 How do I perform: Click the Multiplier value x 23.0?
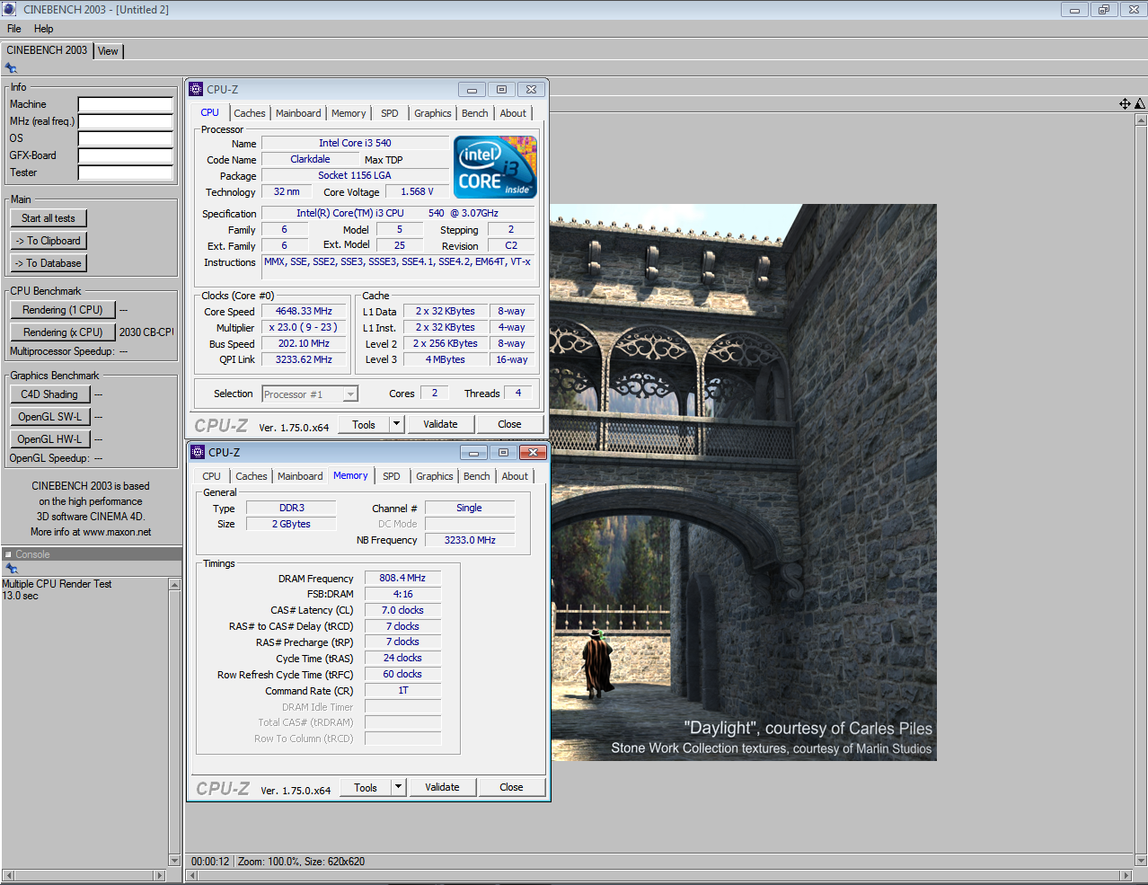point(304,327)
